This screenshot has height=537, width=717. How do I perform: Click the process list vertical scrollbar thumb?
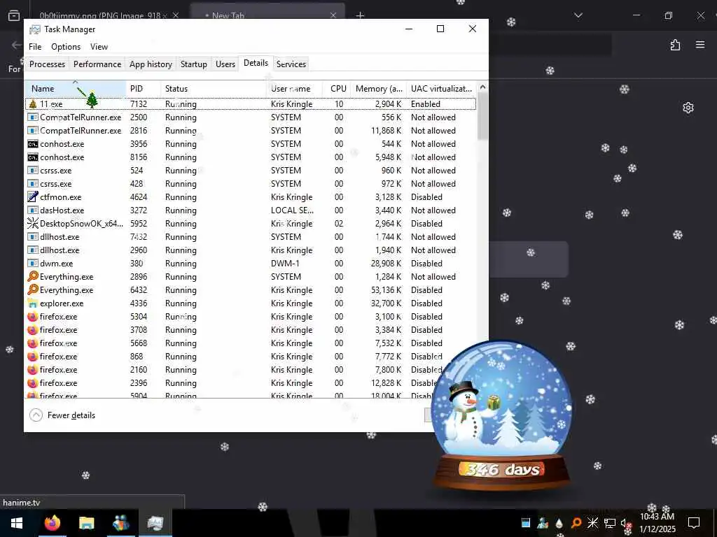click(482, 117)
